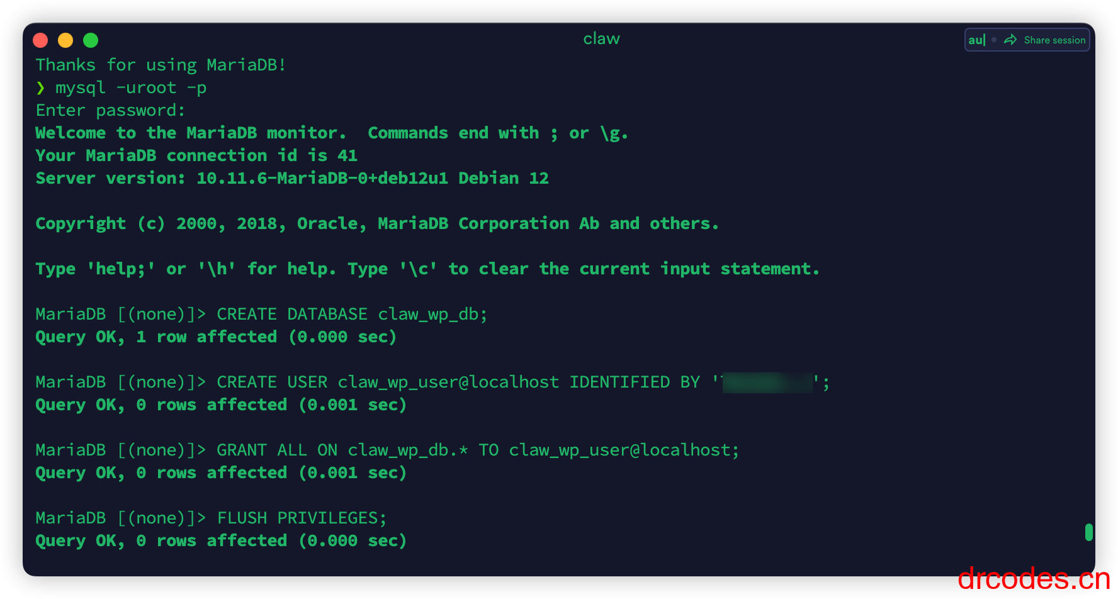
Task: Click the CREATE DATABASE claw_wp_db command
Action: [353, 315]
